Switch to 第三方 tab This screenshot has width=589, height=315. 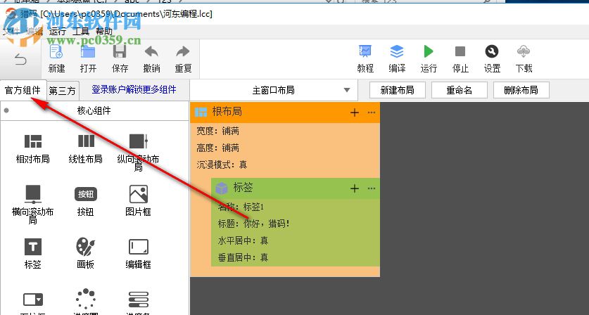tap(63, 91)
